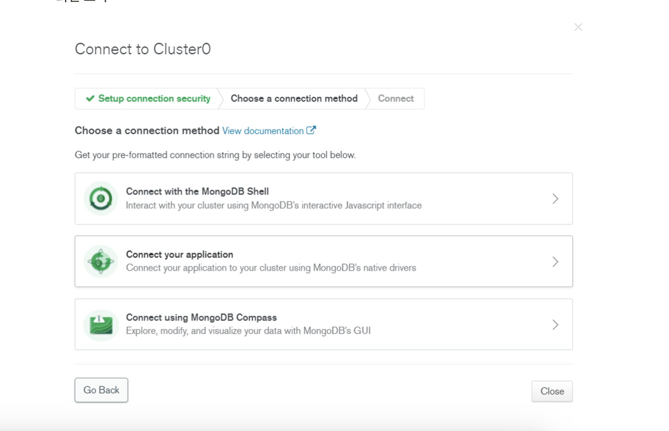The width and height of the screenshot is (669, 431).
Task: Click the native drivers description text
Action: [x=271, y=268]
